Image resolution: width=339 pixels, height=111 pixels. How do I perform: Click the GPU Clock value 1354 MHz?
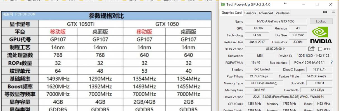pos(254,104)
